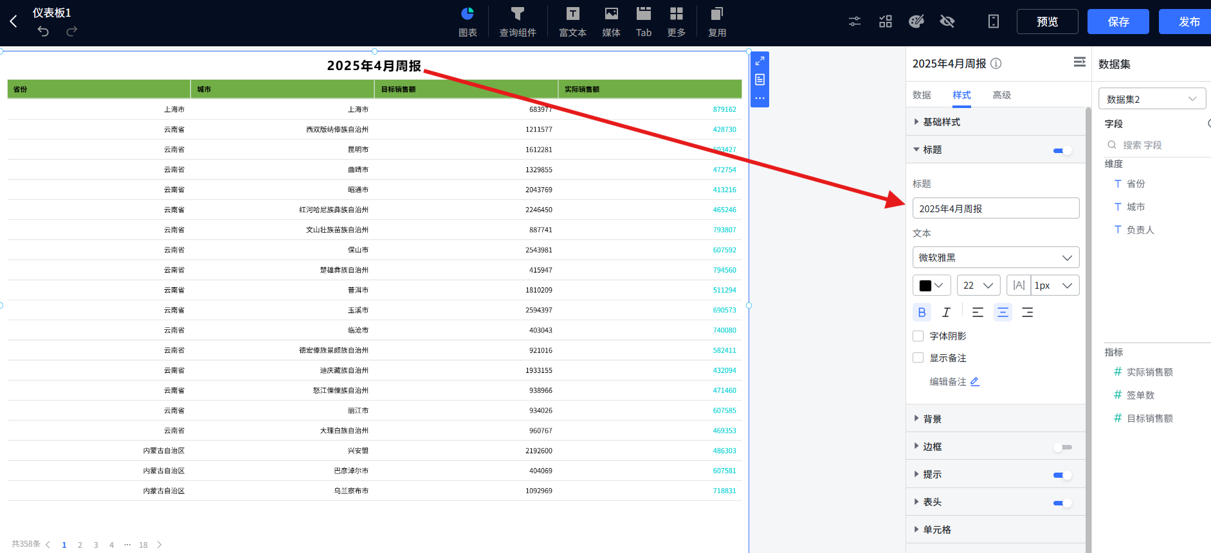Click the 标题 text input field
The height and width of the screenshot is (553, 1211).
995,208
